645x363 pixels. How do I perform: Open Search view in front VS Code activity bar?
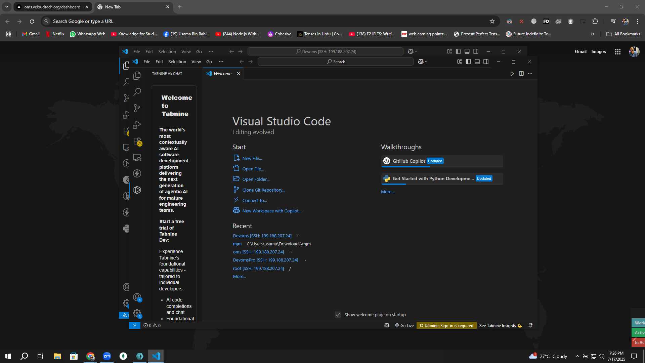[137, 92]
